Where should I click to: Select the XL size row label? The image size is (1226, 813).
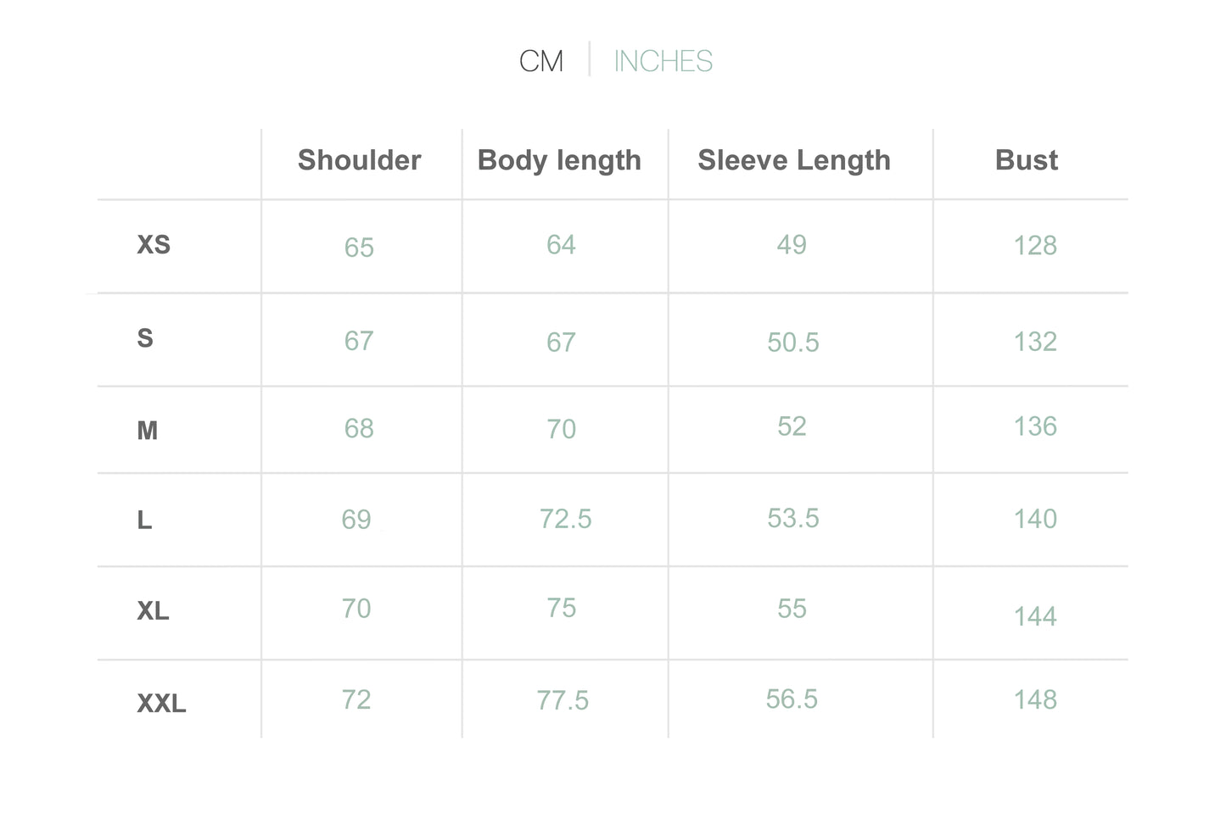coord(153,610)
